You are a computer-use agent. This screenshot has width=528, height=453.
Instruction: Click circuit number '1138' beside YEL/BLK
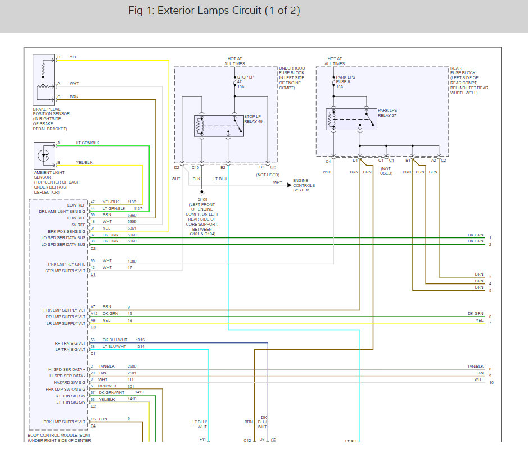(132, 202)
